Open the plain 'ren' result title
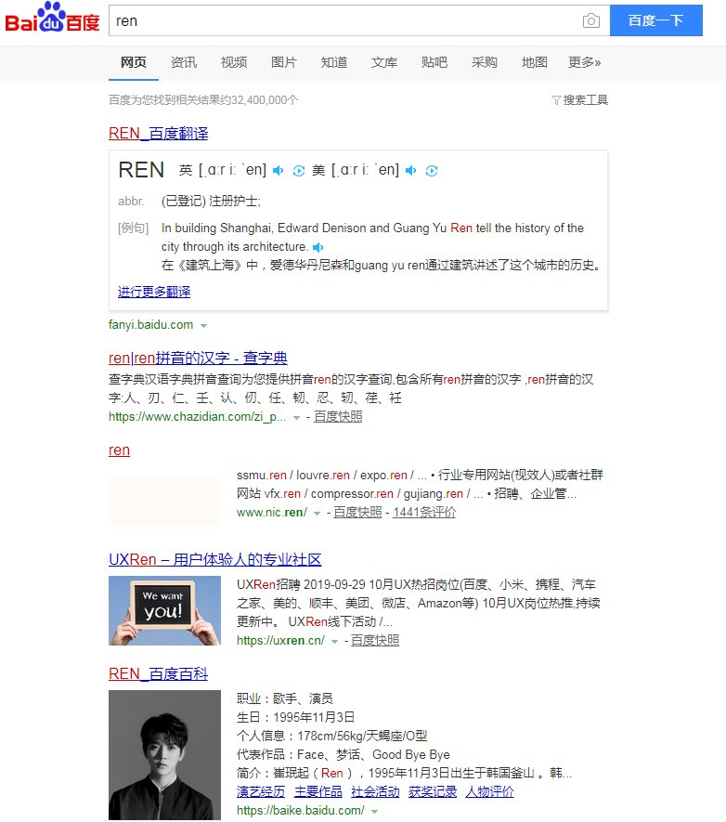This screenshot has height=822, width=726. tap(119, 450)
